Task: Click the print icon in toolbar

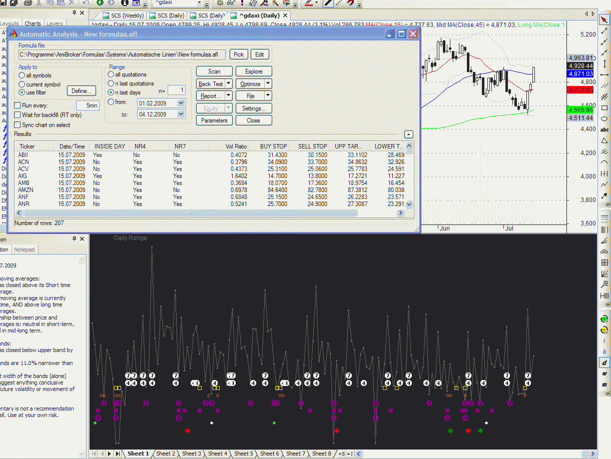Action: [29, 3]
